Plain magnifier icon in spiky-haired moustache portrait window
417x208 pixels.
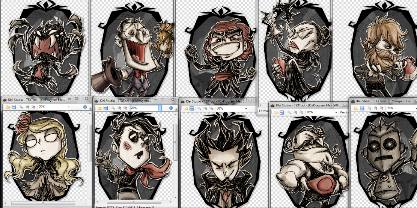[199, 109]
